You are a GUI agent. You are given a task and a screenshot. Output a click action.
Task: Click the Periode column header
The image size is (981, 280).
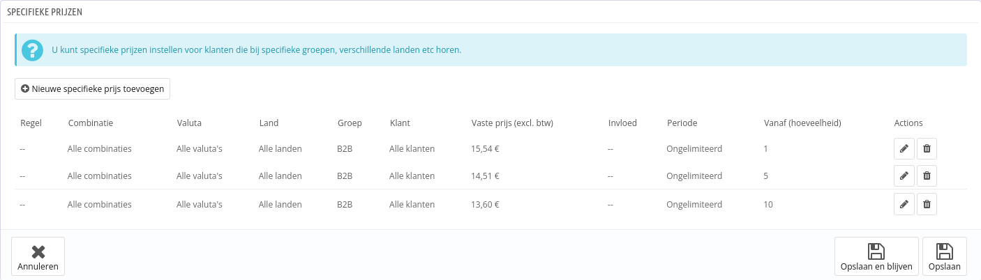pos(682,123)
